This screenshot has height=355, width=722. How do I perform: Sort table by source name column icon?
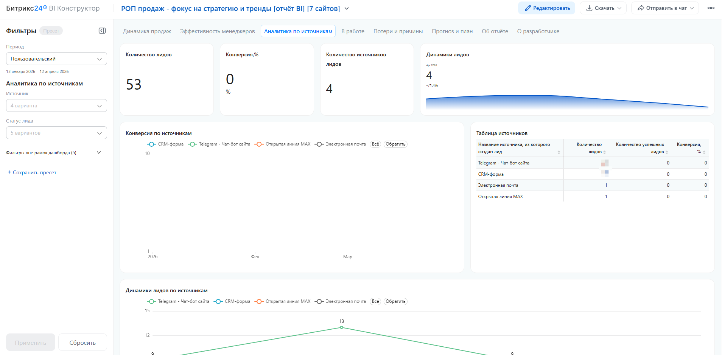[559, 152]
